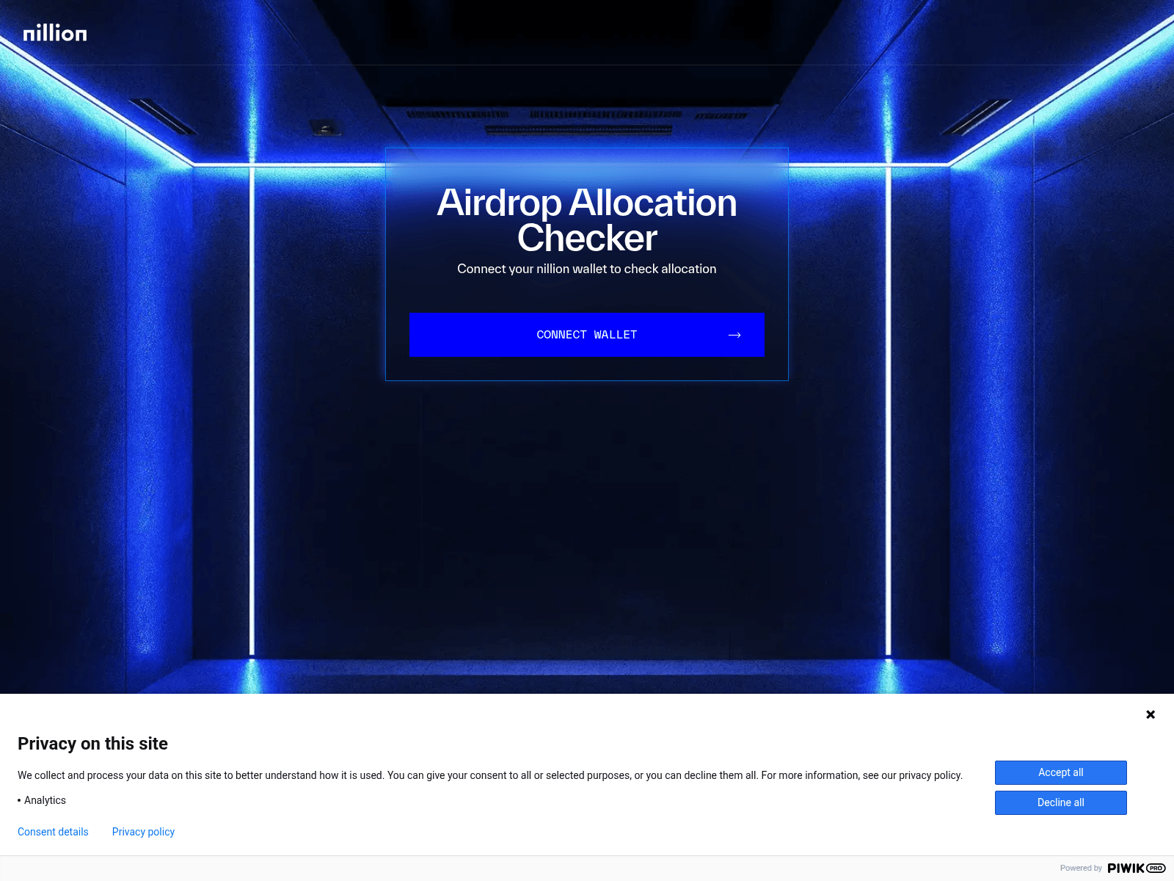The height and width of the screenshot is (881, 1174).
Task: Click the Airdrop Allocation Checker heading
Action: 587,220
